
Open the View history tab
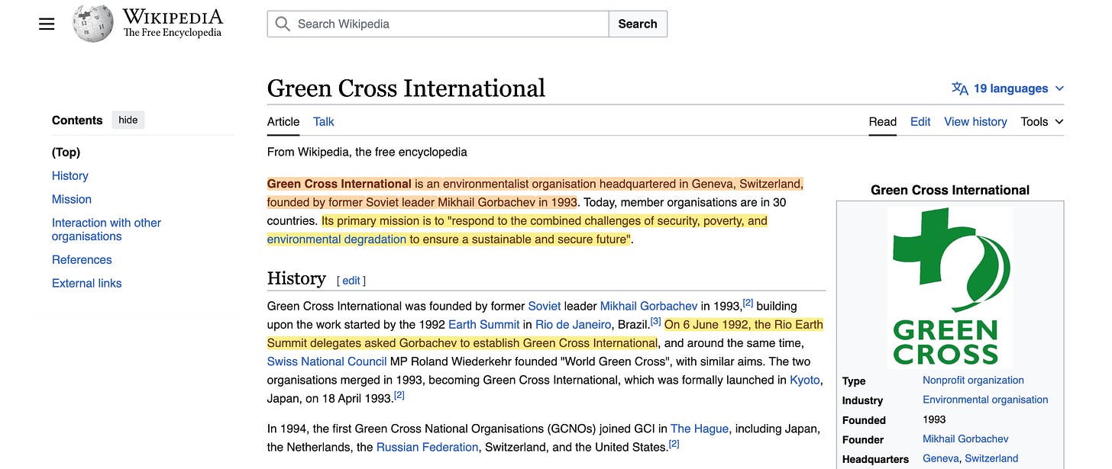pos(975,121)
